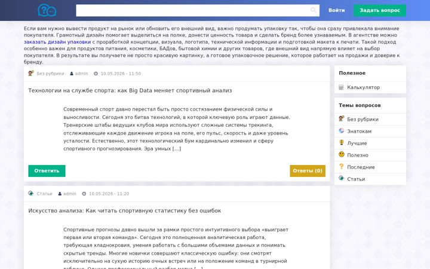Open Без рубрики category in first post header
The height and width of the screenshot is (269, 430).
[50, 74]
